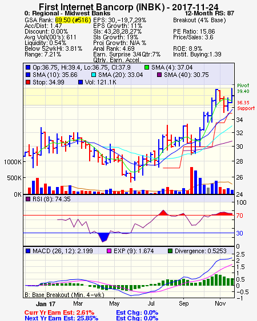
Task: Click the 500K volume axis label
Action: (x=14, y=178)
